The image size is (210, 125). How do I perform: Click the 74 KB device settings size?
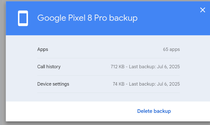119,84
